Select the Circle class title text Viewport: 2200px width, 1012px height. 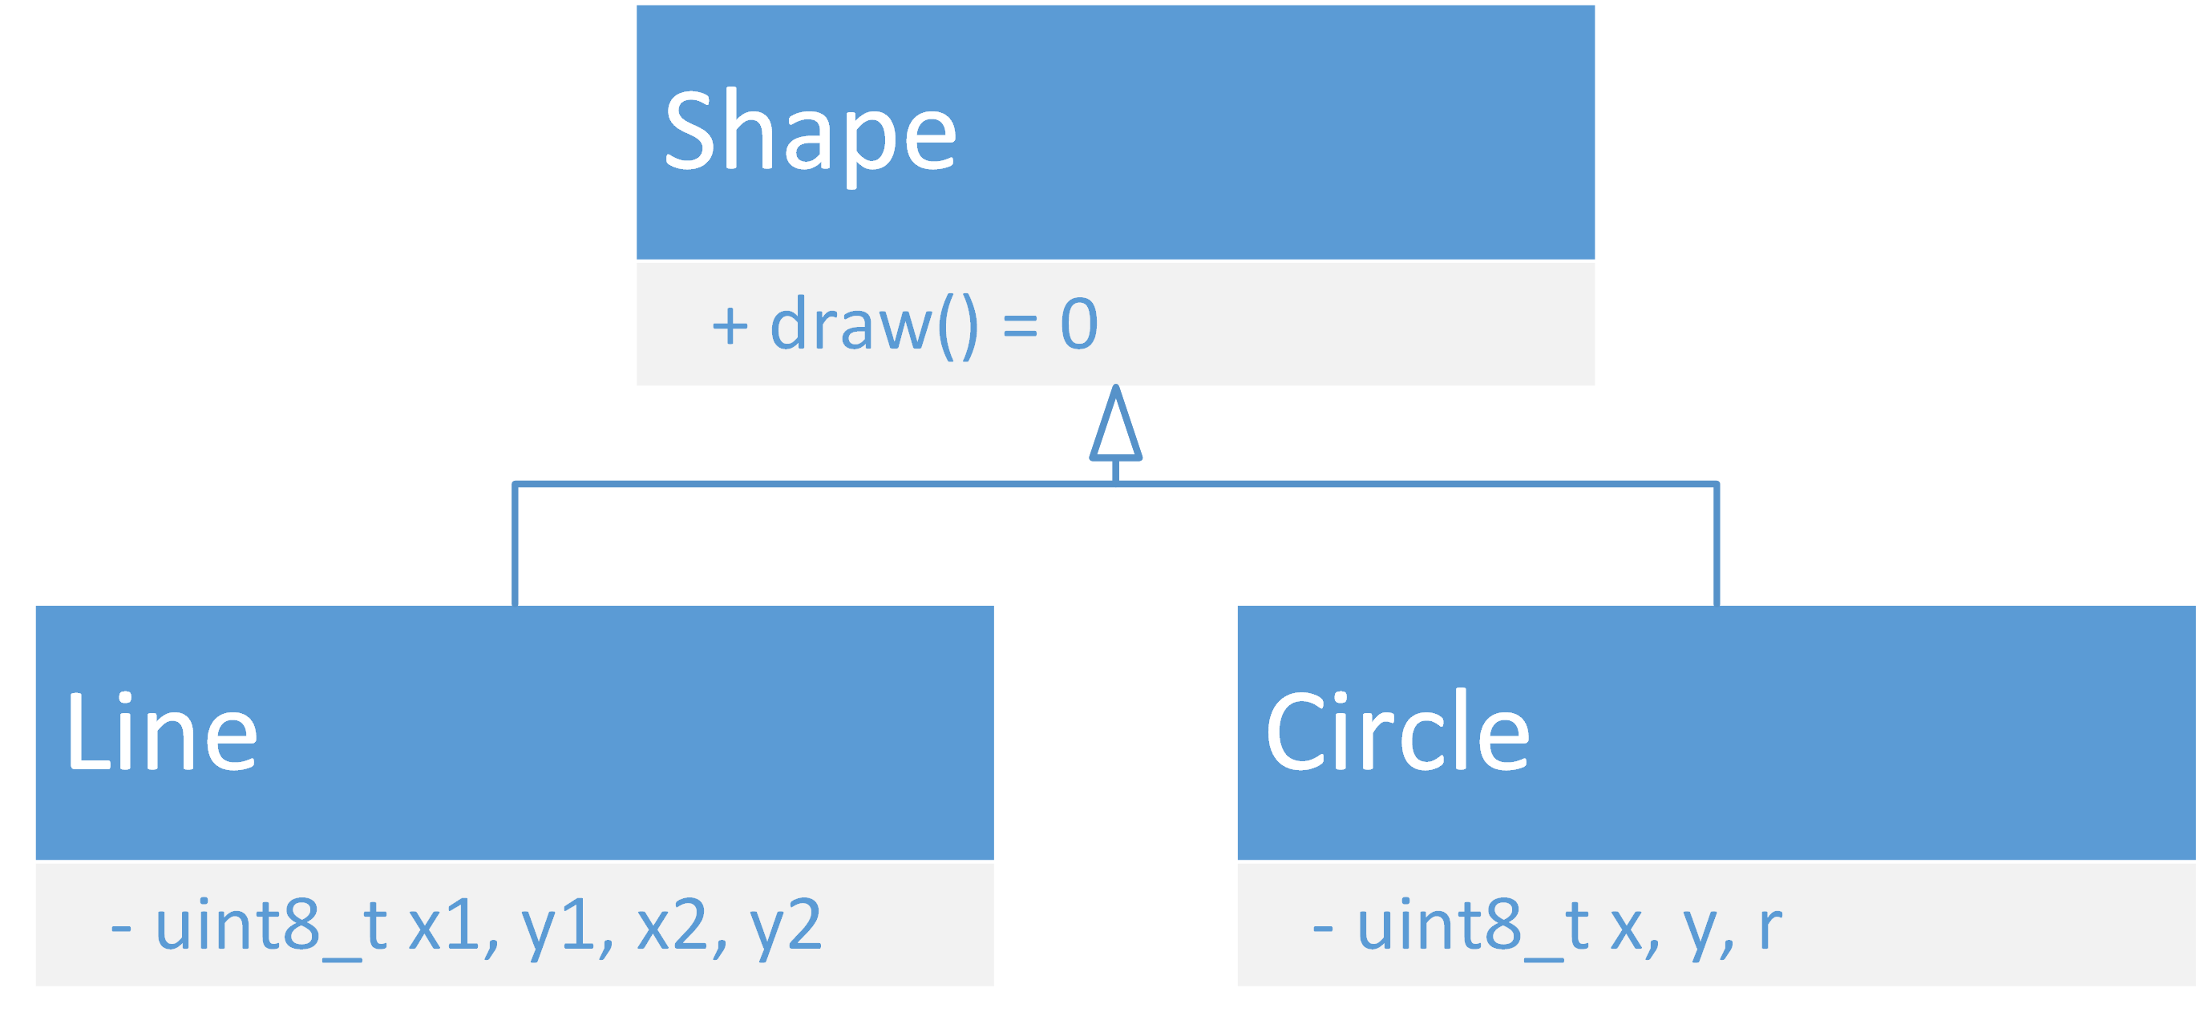coord(1397,732)
